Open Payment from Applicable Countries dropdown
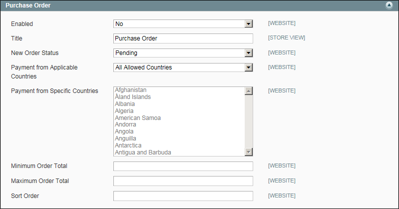Viewport: 399px width, 209px height. [x=183, y=67]
